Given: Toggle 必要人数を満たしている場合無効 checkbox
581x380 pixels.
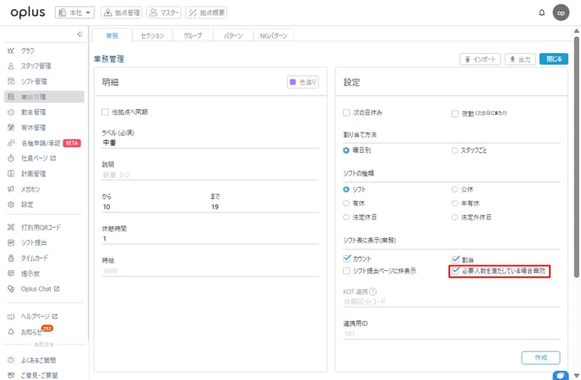Looking at the screenshot, I should [456, 271].
